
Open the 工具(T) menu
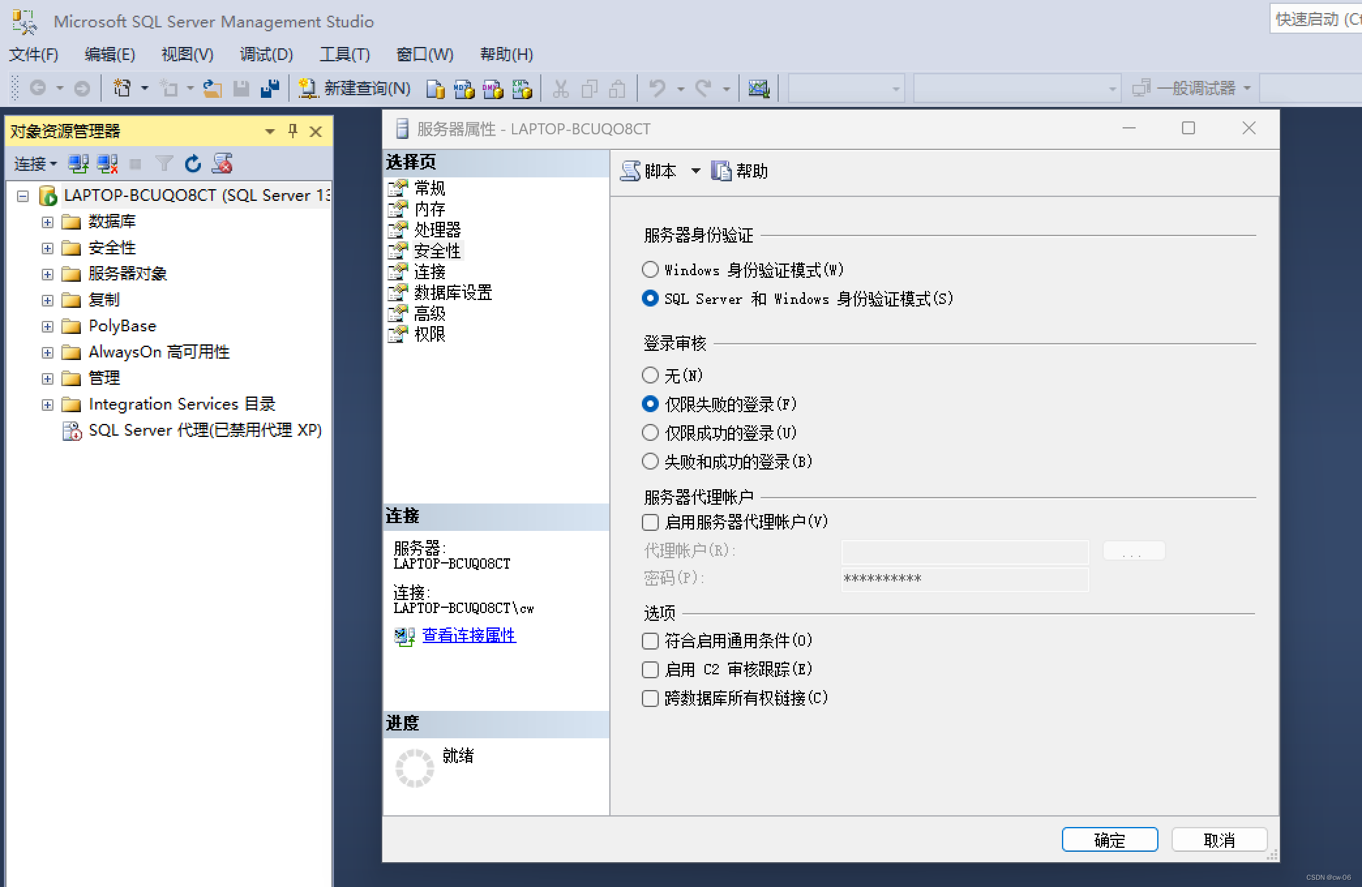(x=344, y=54)
